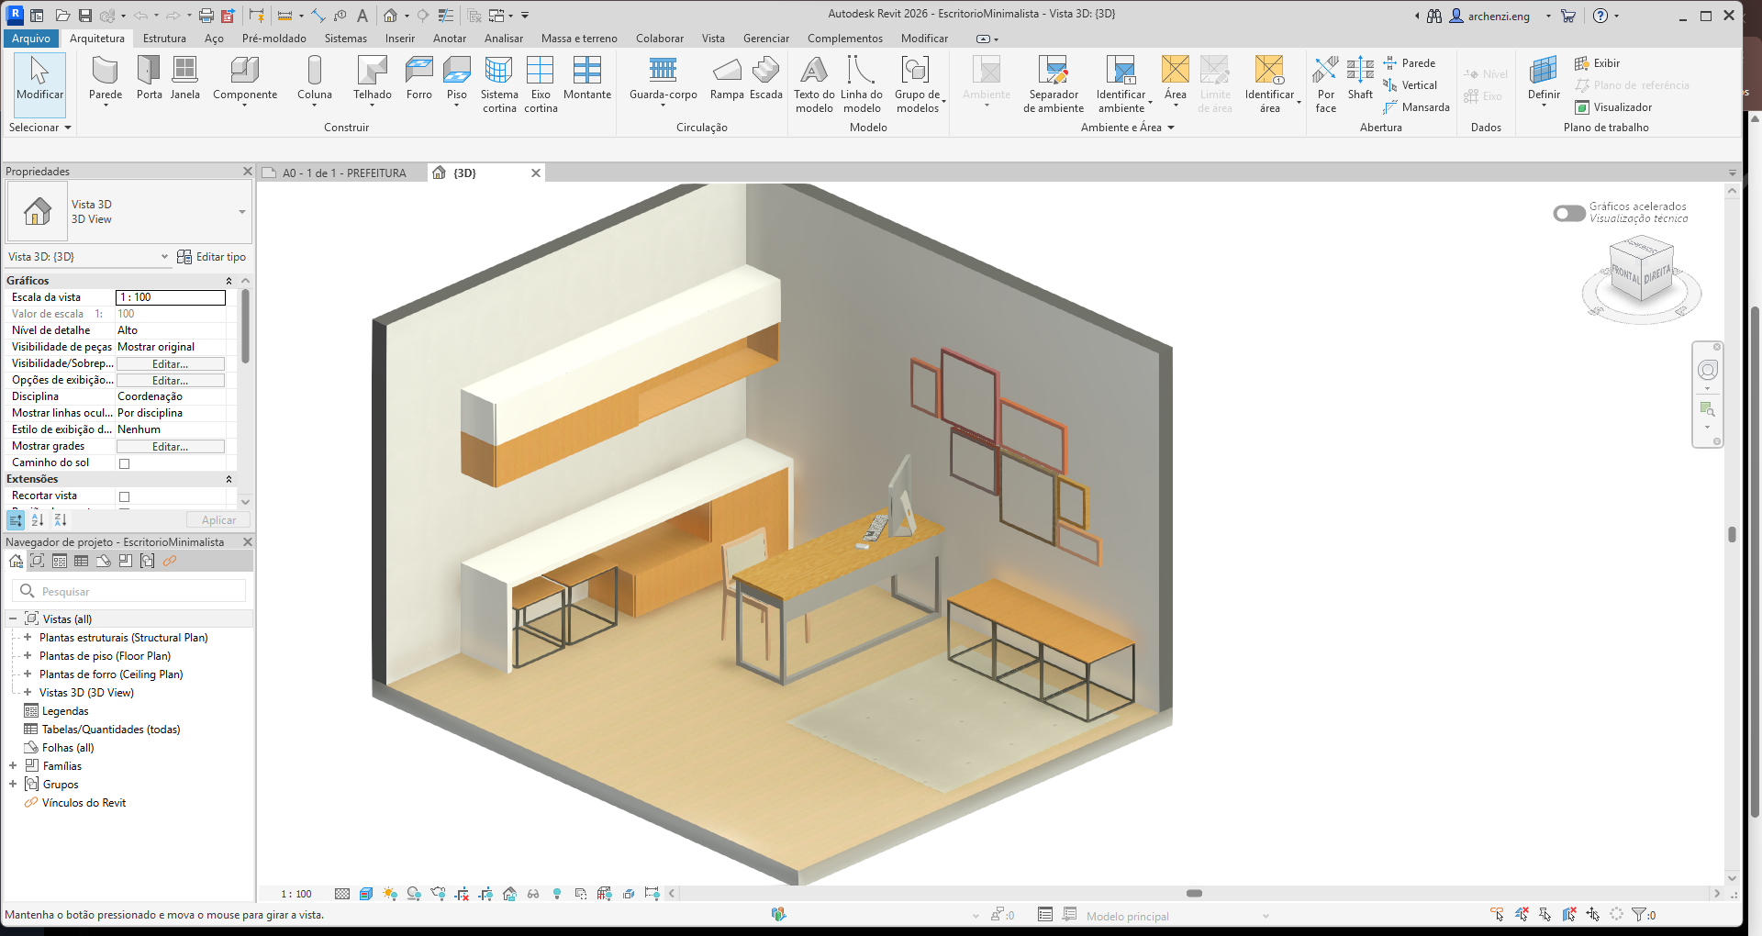Open the Vista 3D type selector dropdown

pos(242,212)
